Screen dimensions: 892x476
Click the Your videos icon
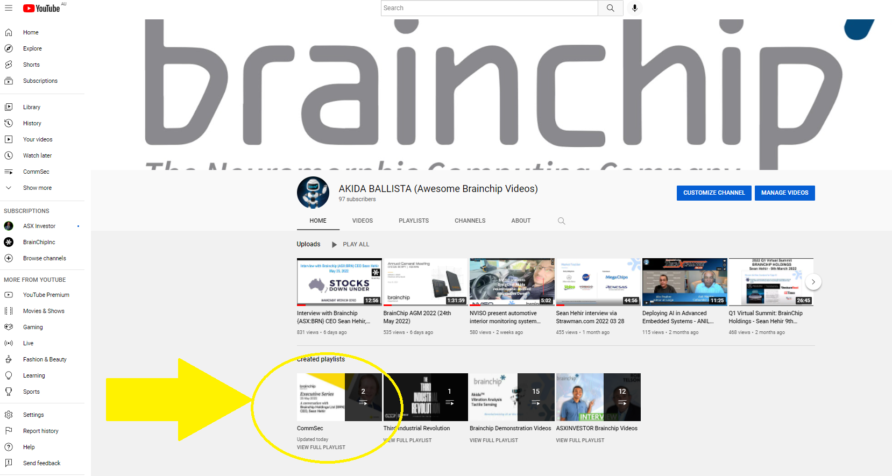click(9, 139)
